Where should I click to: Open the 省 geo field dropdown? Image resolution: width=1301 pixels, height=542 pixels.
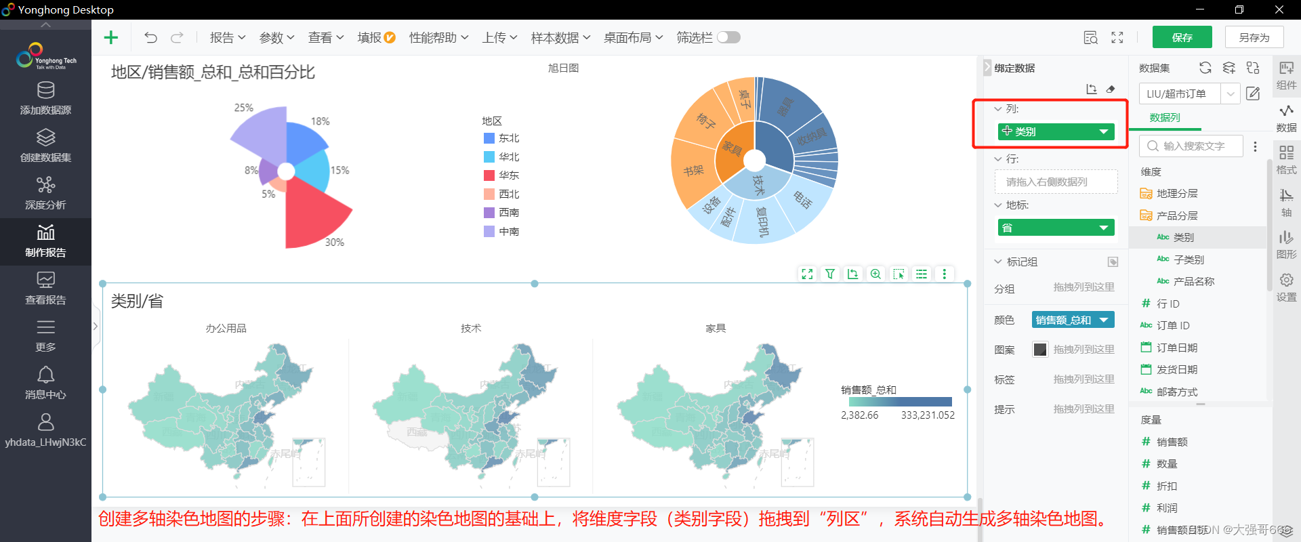pos(1104,228)
